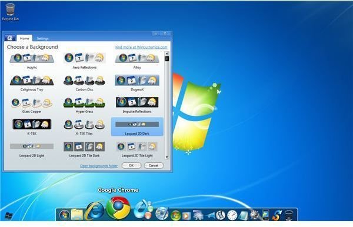Click the Cancel button
This screenshot has height=227, width=353.
pyautogui.click(x=154, y=165)
